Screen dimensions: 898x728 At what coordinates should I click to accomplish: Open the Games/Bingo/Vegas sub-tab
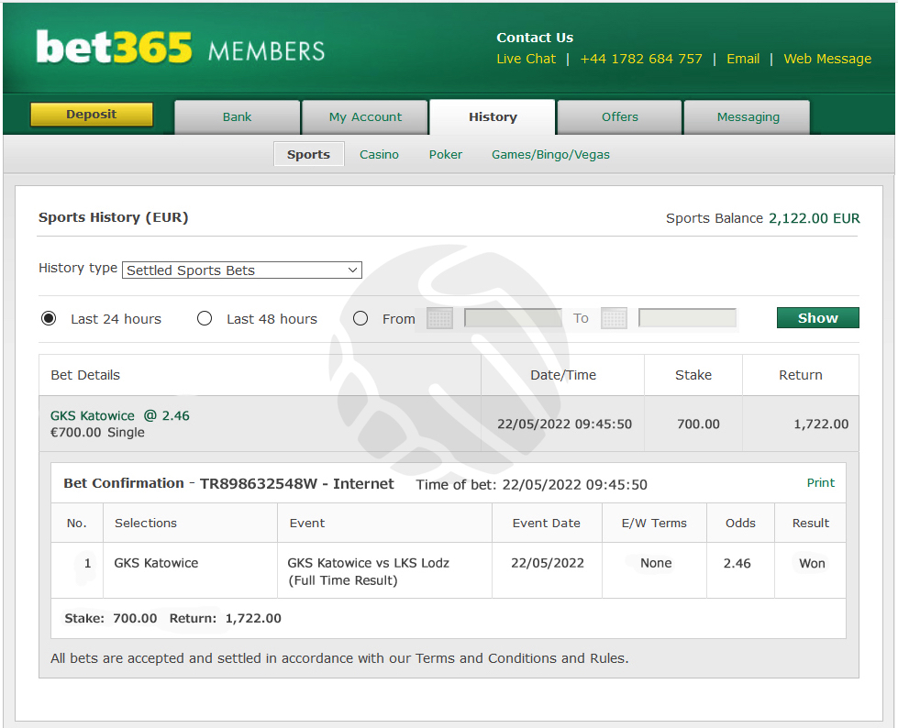click(550, 155)
